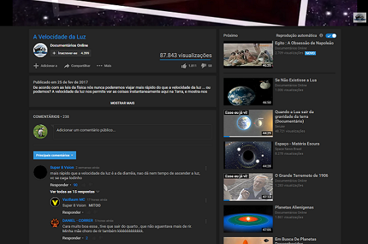Subscribe using the Inscrever-se button
The height and width of the screenshot is (244, 368).
[x=71, y=53]
